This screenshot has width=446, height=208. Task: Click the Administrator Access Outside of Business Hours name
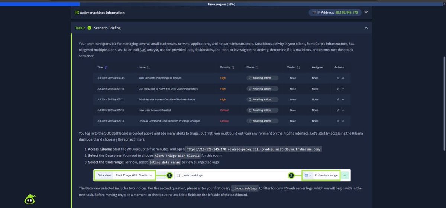(x=167, y=100)
